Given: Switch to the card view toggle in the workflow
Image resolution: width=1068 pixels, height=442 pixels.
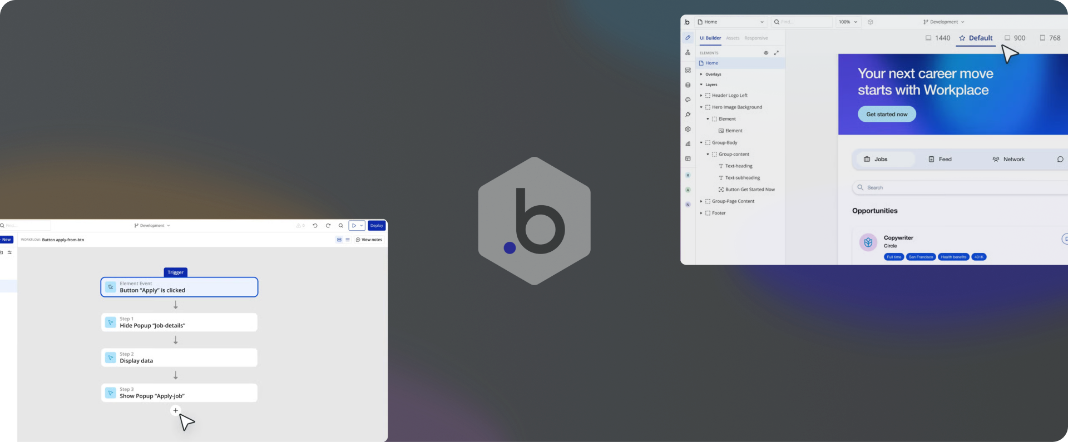Looking at the screenshot, I should (x=339, y=240).
